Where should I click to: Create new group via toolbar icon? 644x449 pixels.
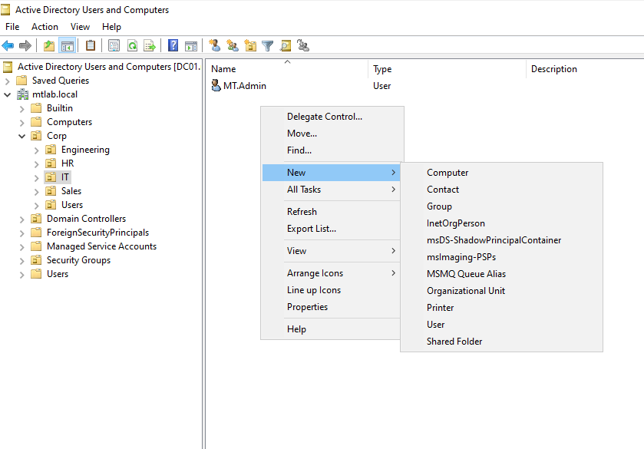(233, 45)
